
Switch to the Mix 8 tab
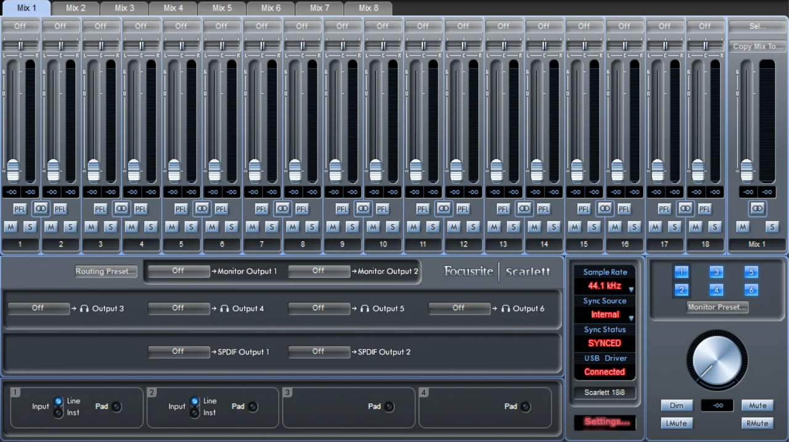click(x=368, y=8)
